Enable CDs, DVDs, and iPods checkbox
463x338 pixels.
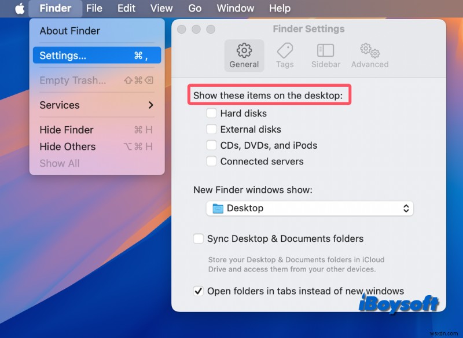pyautogui.click(x=211, y=145)
